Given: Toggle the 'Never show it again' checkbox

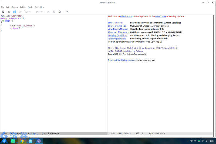Looking at the screenshot, I should [x=136, y=60].
